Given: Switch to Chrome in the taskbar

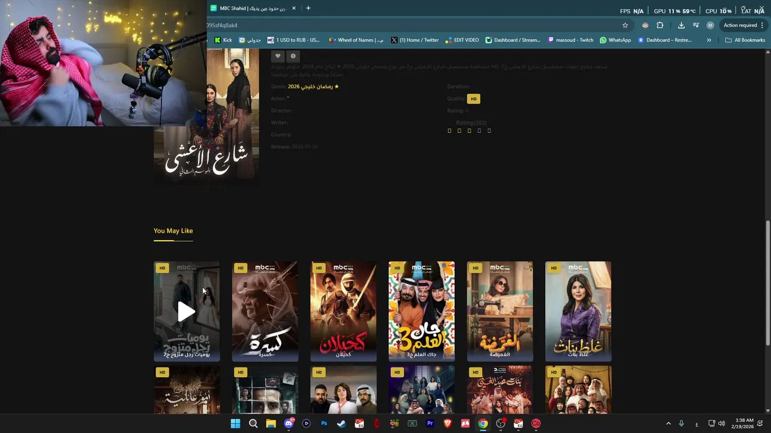Looking at the screenshot, I should coord(483,423).
